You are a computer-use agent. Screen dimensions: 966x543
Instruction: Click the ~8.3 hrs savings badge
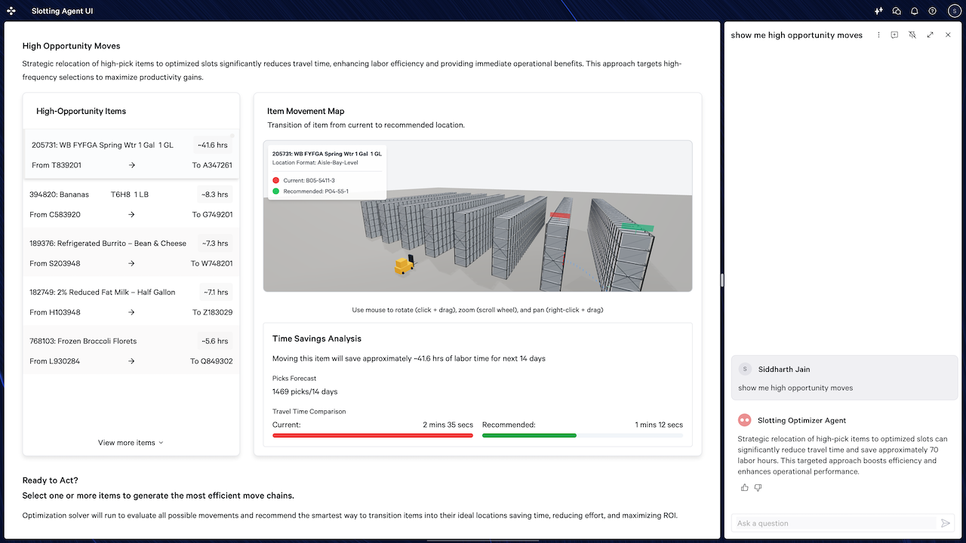(214, 195)
